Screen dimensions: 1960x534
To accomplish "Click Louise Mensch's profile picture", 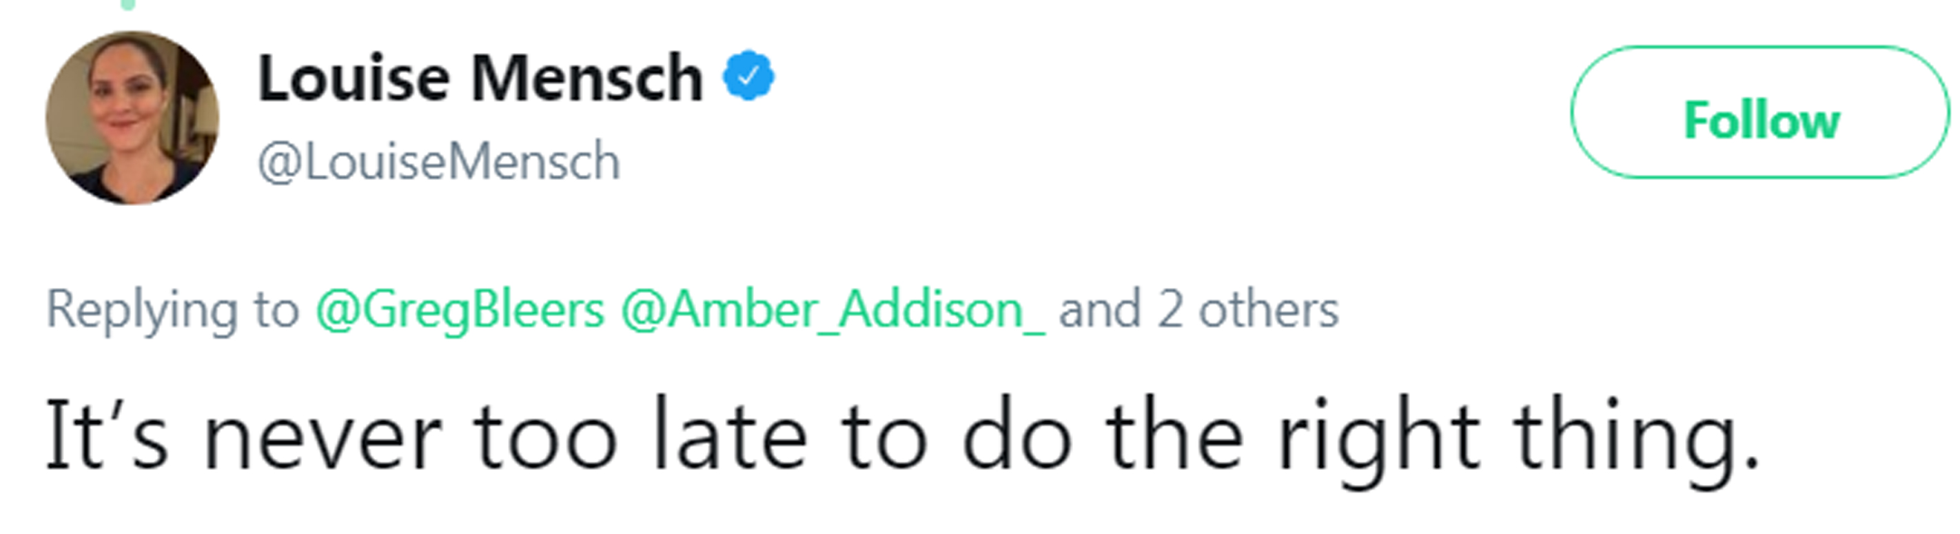I will [x=132, y=118].
